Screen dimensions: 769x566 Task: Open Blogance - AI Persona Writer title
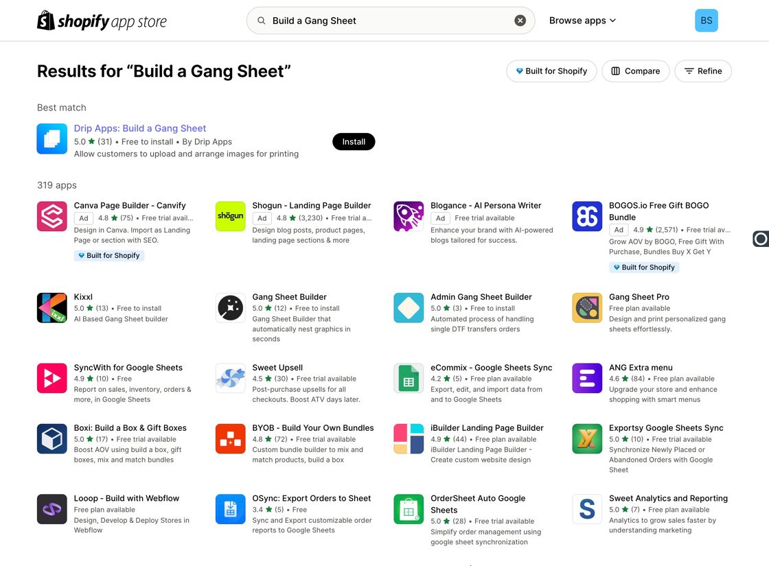pyautogui.click(x=485, y=205)
